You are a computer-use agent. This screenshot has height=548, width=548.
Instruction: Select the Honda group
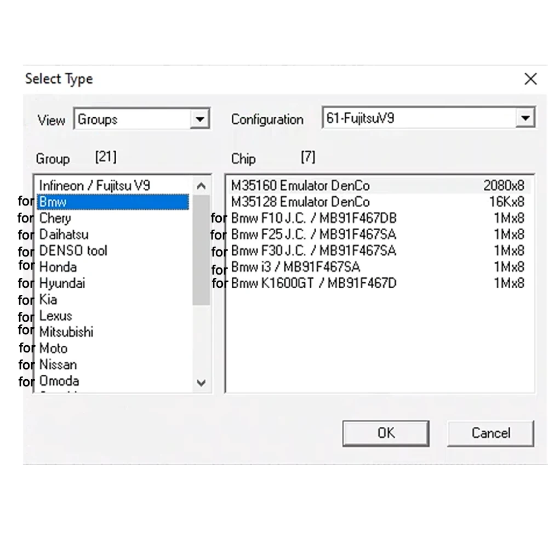point(113,267)
